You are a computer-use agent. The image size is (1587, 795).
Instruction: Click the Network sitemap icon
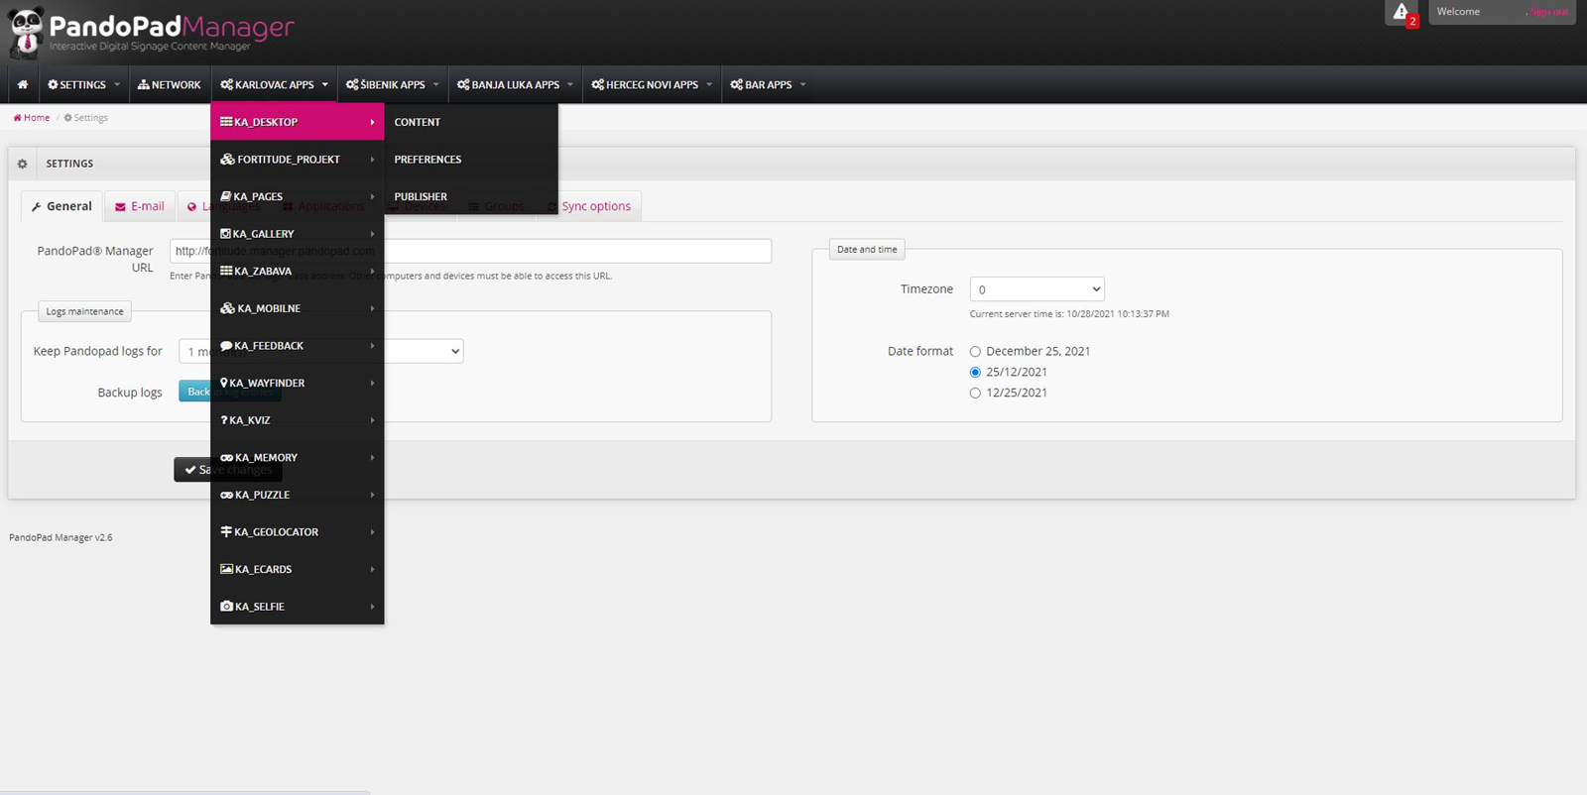(144, 85)
